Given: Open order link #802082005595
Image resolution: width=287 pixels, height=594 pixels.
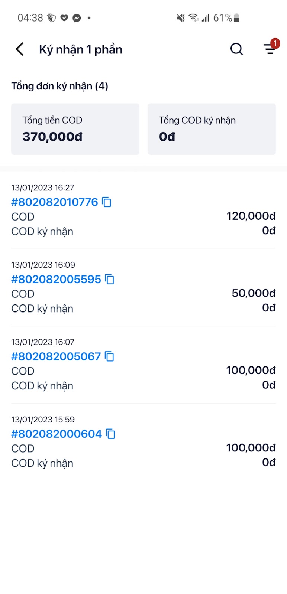Looking at the screenshot, I should point(56,279).
